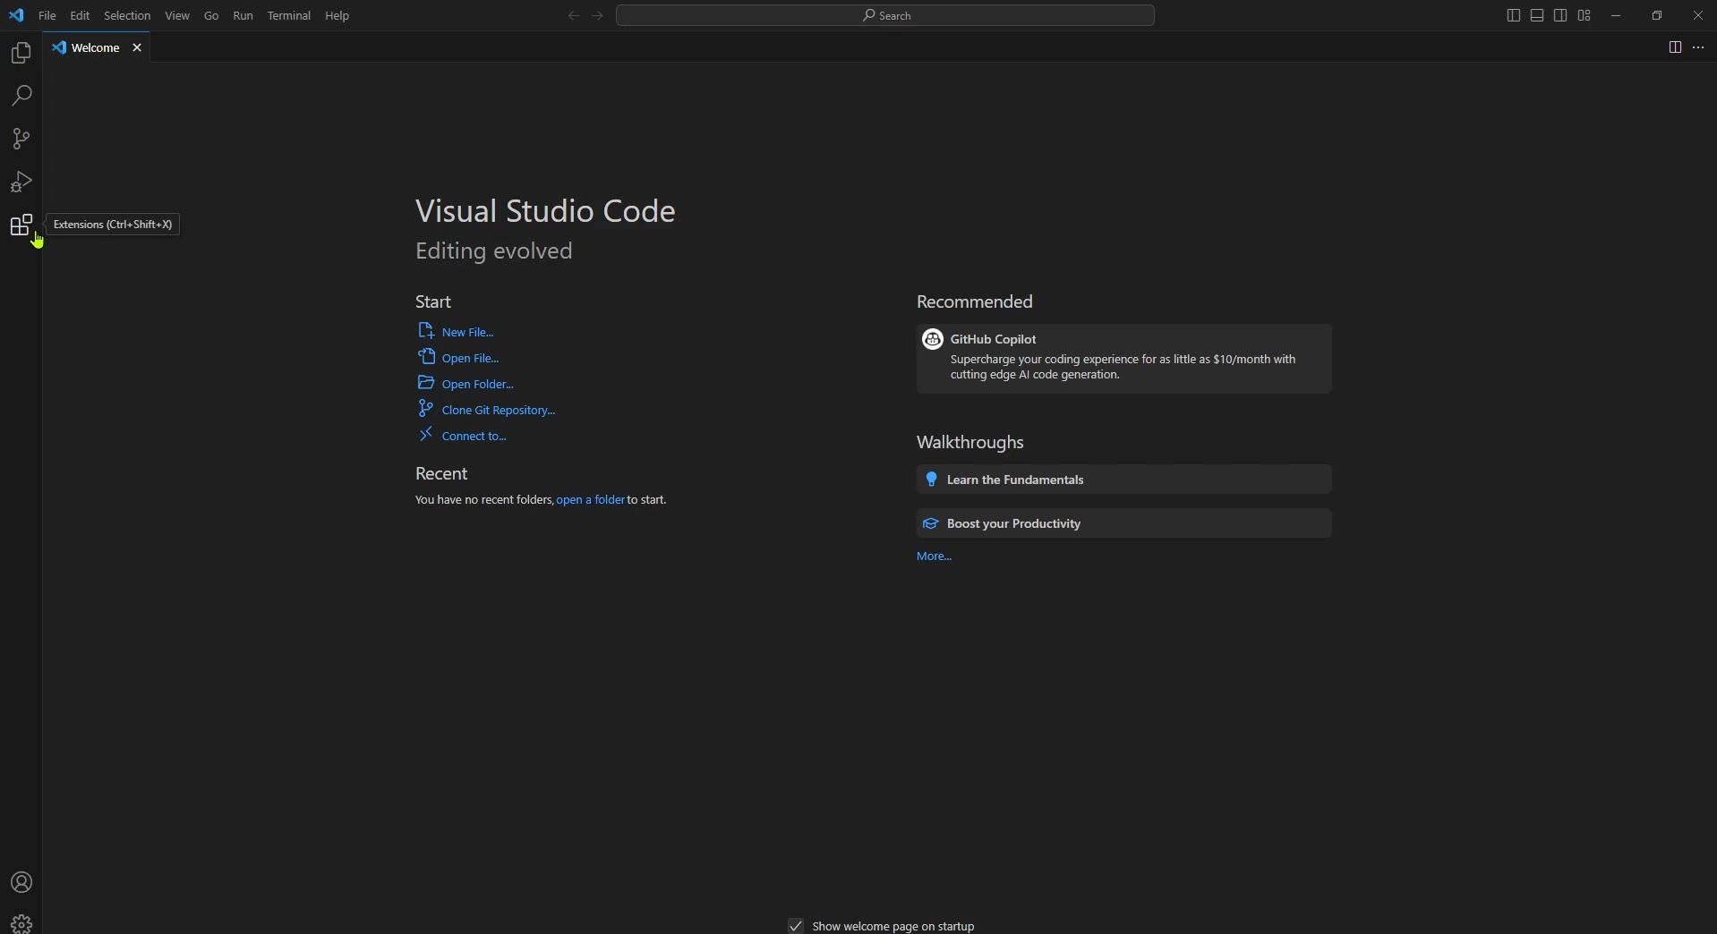The image size is (1717, 934).
Task: Open the Terminal menu
Action: (290, 16)
